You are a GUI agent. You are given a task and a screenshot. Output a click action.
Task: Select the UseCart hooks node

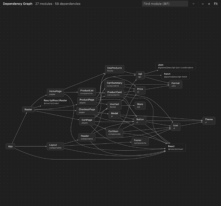[x=115, y=106]
